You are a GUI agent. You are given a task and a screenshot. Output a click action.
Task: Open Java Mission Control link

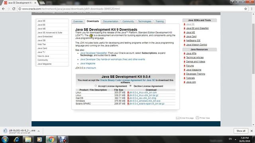click(x=196, y=44)
